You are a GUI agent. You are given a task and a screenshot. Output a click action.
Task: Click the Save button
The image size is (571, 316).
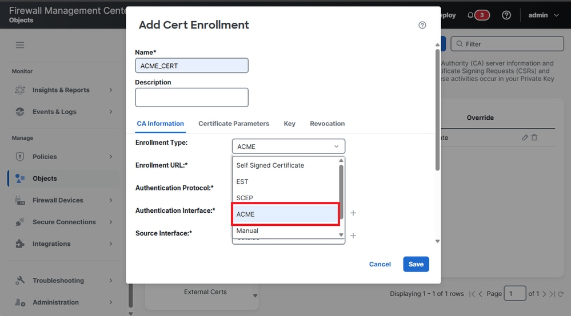(x=416, y=264)
